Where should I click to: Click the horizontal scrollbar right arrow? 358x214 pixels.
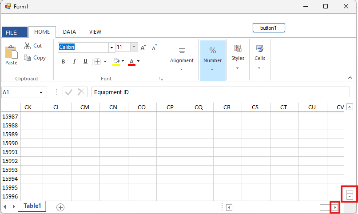(x=335, y=207)
